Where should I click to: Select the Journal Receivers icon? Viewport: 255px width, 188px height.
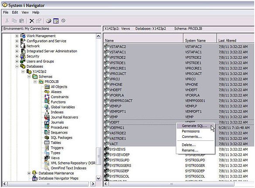tap(47, 117)
